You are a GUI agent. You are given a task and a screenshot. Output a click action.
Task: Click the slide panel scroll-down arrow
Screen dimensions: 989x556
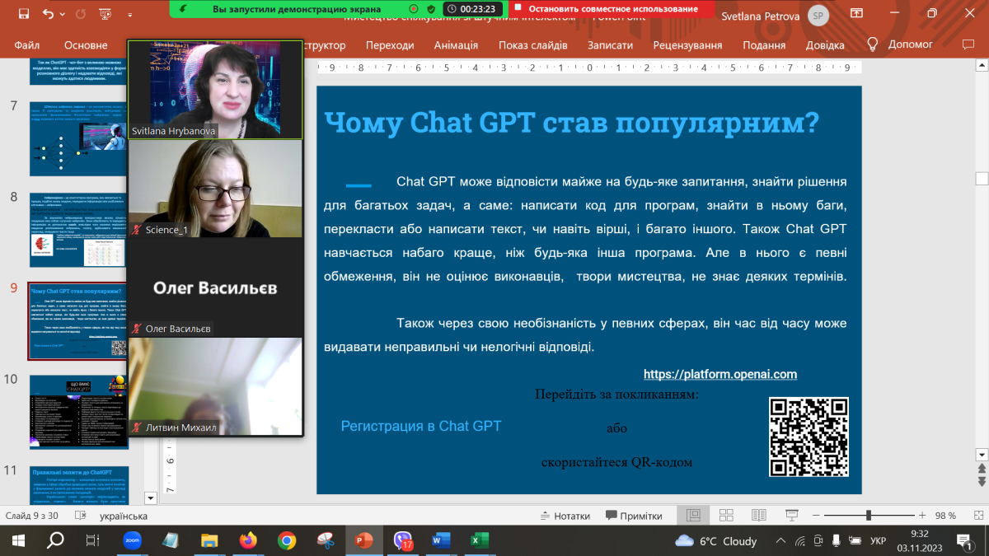click(150, 498)
